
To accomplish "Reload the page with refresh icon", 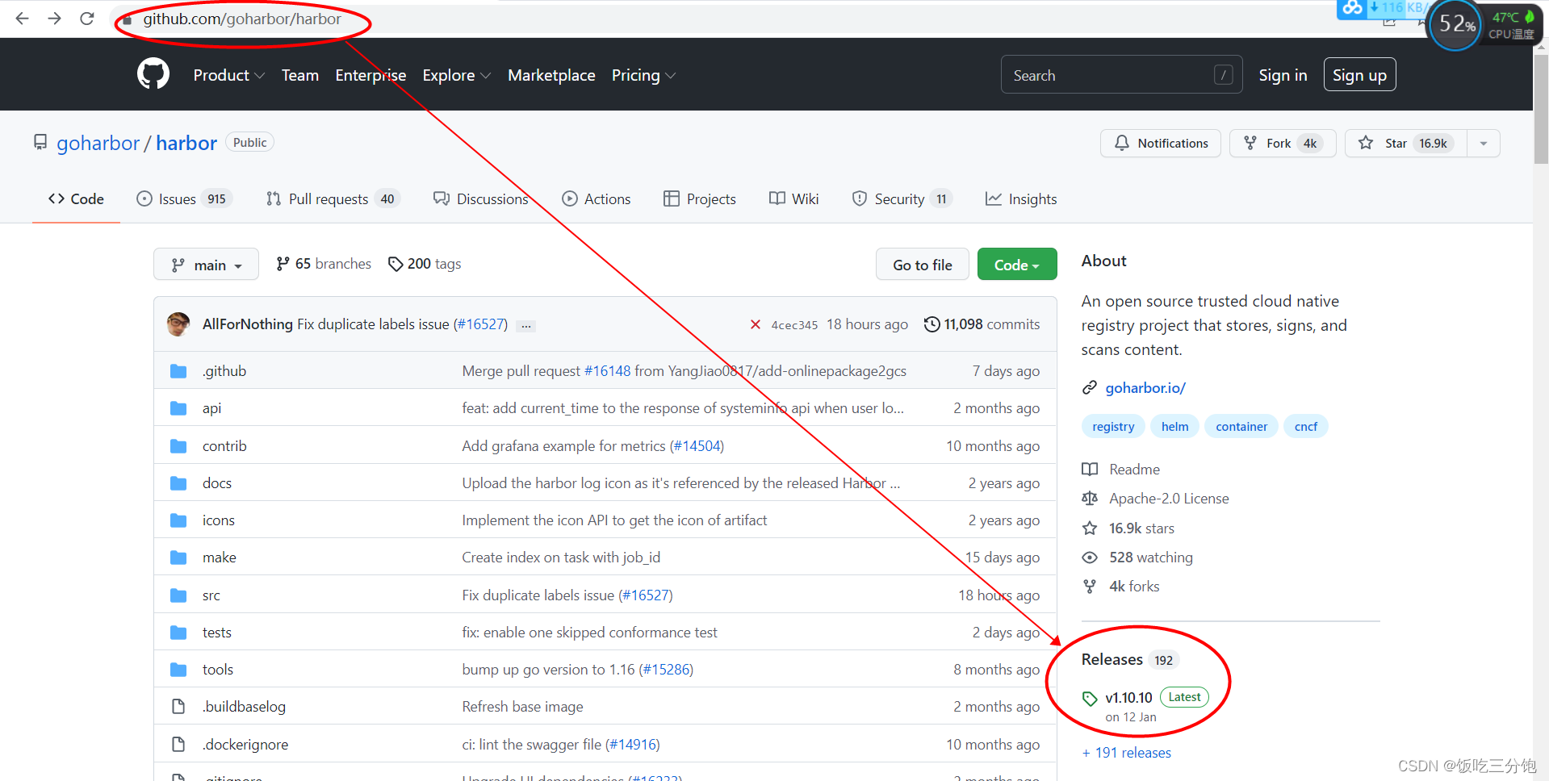I will click(87, 18).
